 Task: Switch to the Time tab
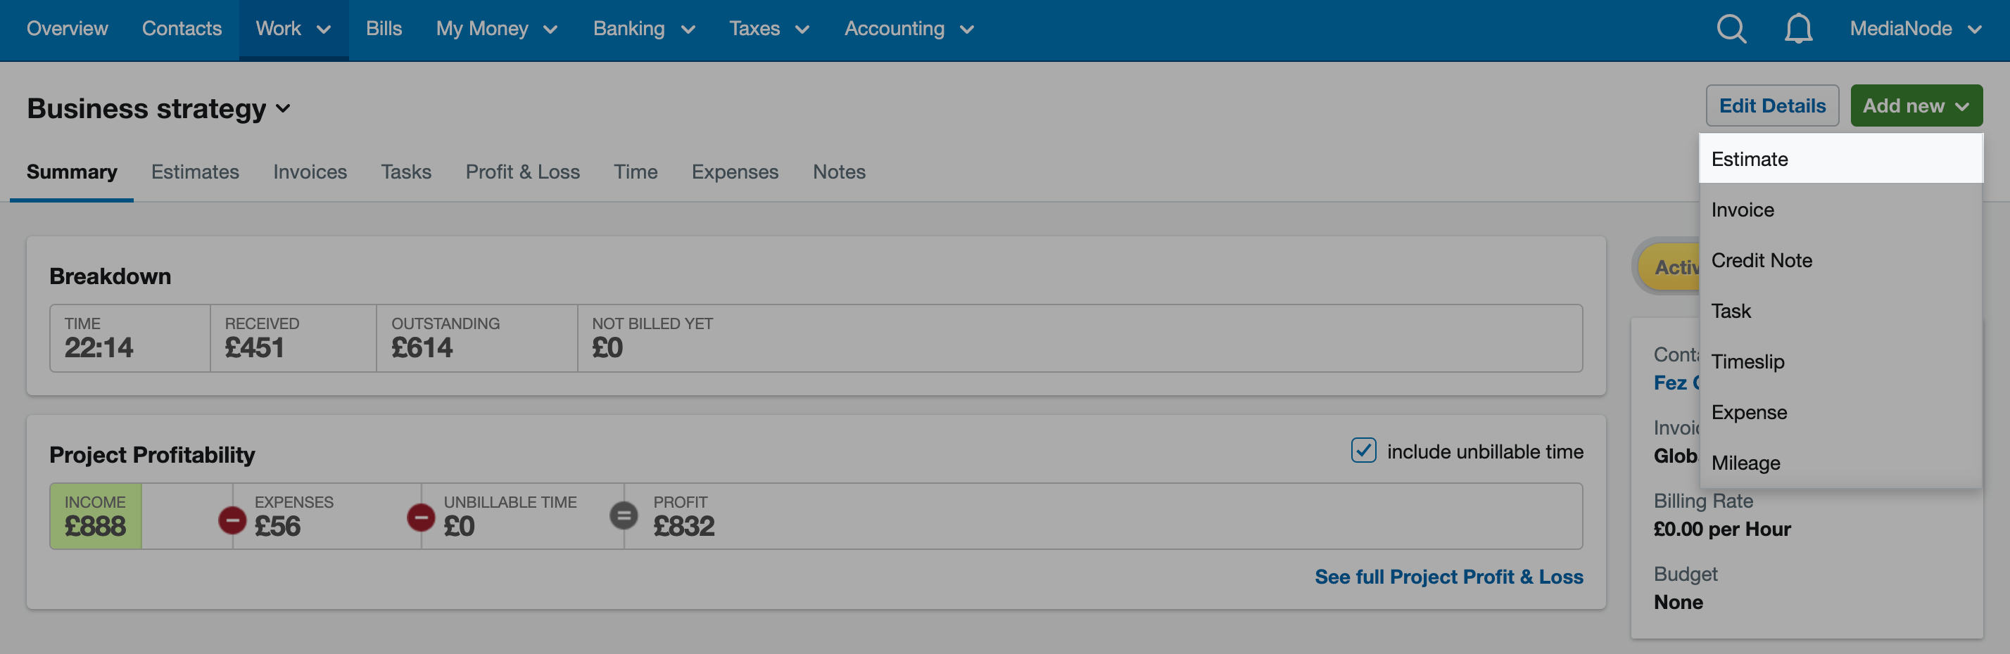tap(635, 172)
